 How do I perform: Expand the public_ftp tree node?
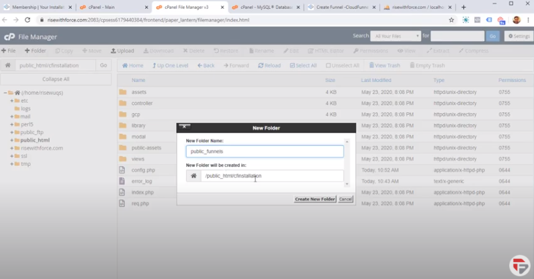[x=12, y=132]
